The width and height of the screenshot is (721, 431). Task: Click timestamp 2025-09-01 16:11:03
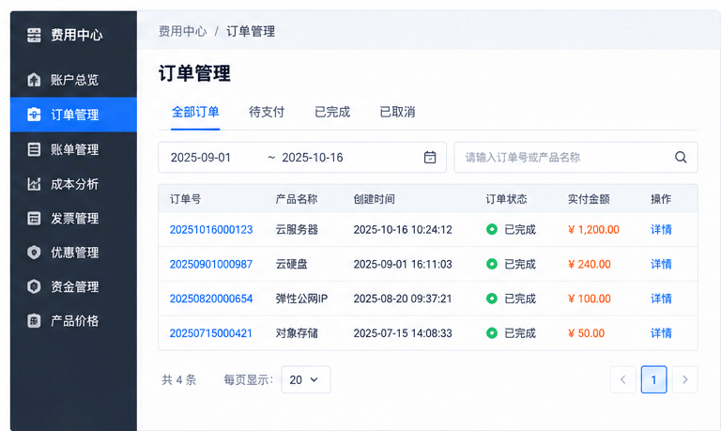(x=403, y=264)
